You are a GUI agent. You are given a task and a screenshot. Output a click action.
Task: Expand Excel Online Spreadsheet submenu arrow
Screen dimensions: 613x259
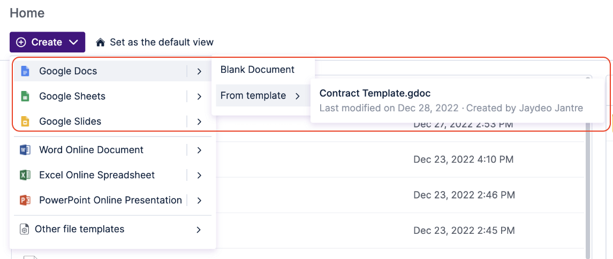point(199,175)
